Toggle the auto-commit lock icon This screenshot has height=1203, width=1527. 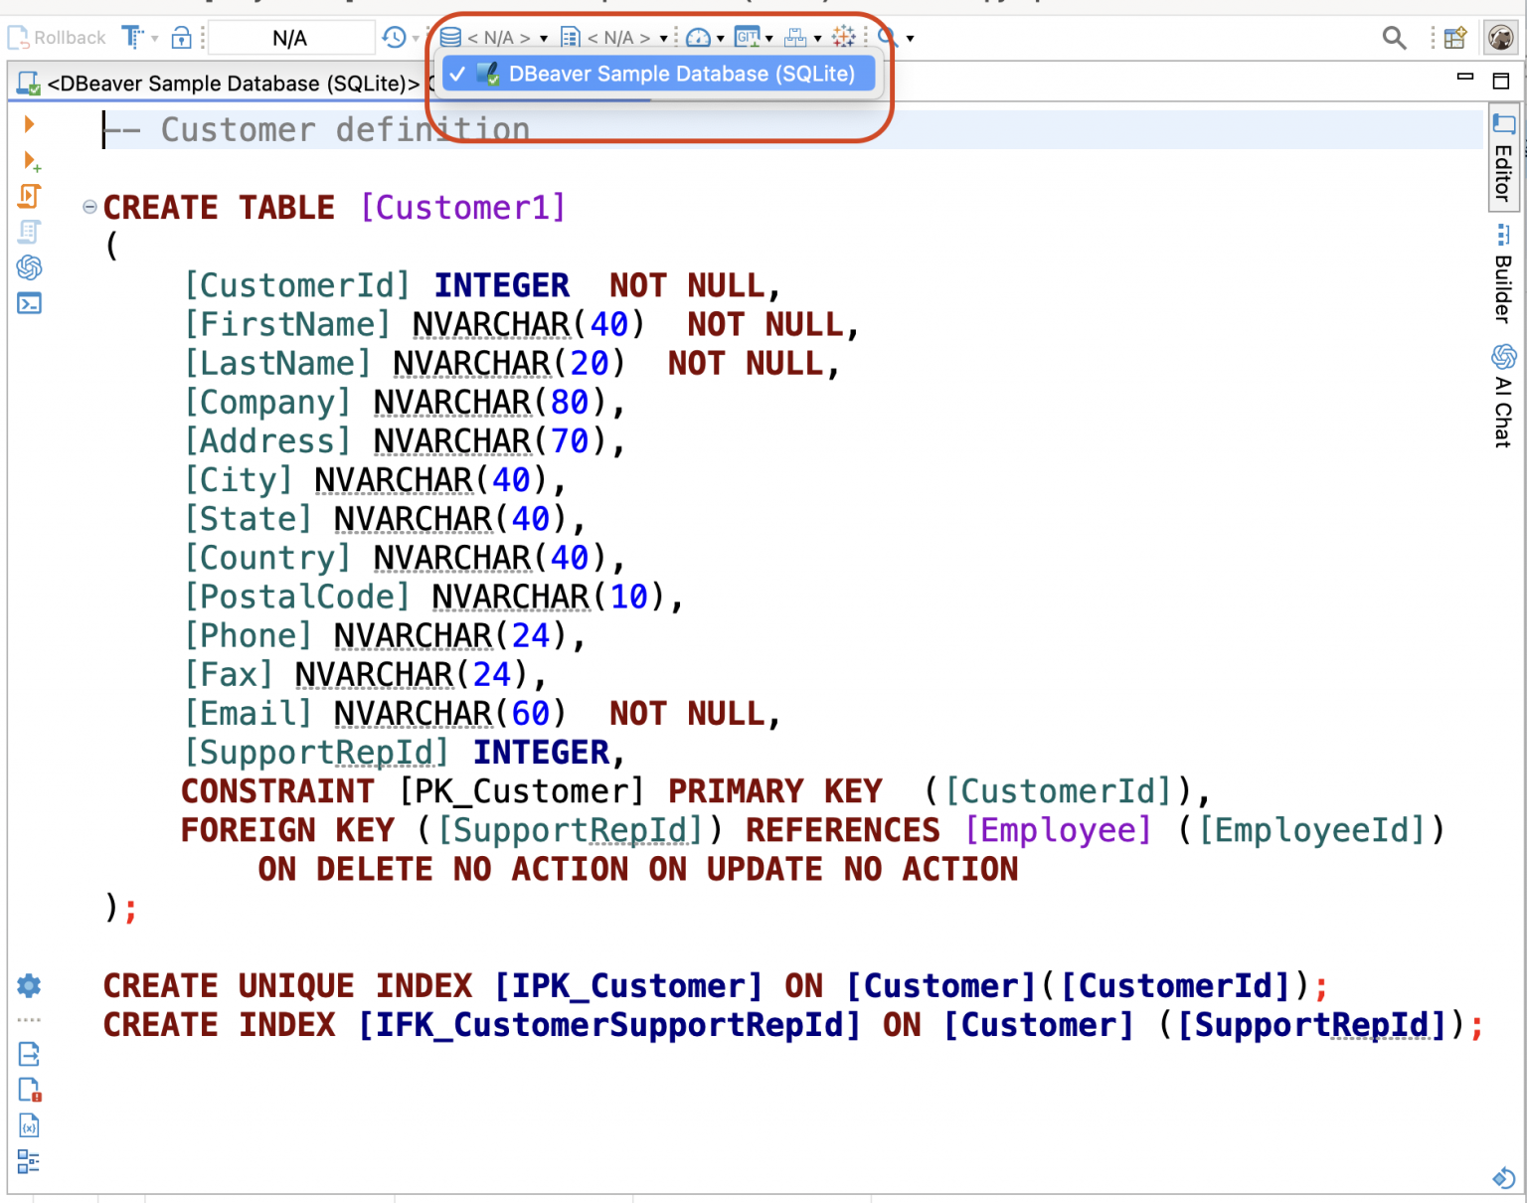click(x=181, y=38)
